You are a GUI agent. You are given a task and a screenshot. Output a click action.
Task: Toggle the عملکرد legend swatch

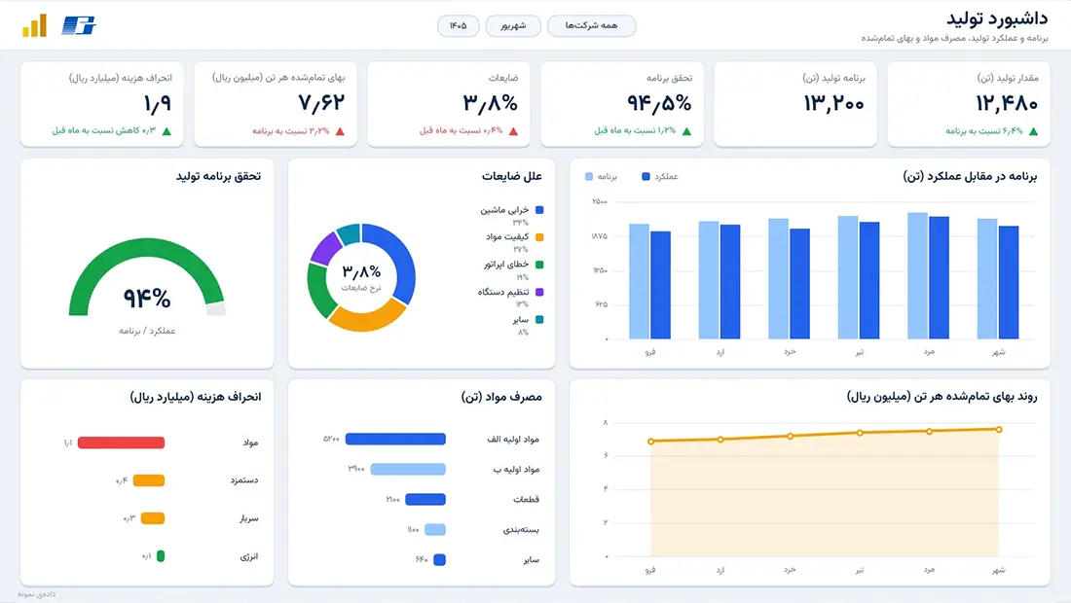click(646, 177)
